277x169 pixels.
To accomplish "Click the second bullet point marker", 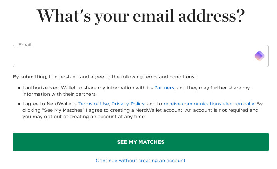I will tap(20, 104).
